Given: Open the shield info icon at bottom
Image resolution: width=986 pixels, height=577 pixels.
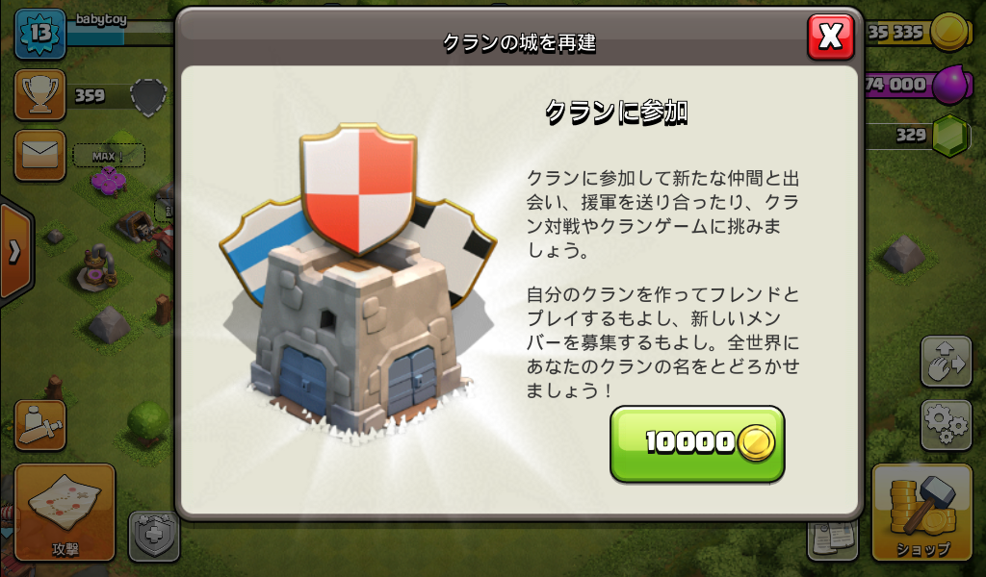Looking at the screenshot, I should (154, 536).
